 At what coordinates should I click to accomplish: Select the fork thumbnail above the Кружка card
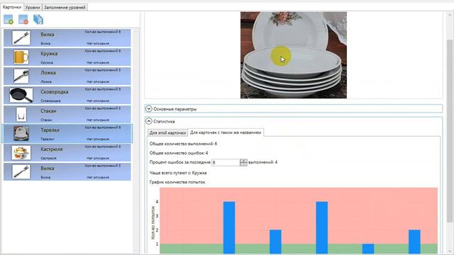click(x=21, y=38)
